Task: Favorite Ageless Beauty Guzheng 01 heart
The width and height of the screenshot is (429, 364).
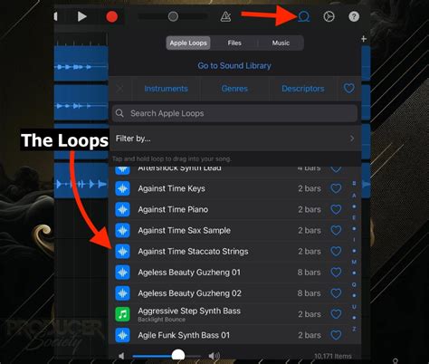Action: [x=336, y=273]
